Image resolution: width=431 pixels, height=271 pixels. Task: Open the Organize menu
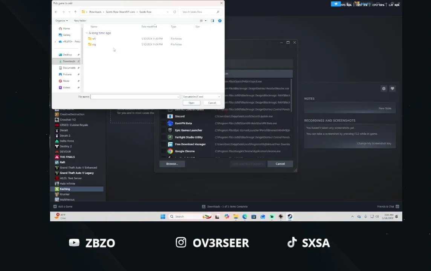pyautogui.click(x=61, y=21)
